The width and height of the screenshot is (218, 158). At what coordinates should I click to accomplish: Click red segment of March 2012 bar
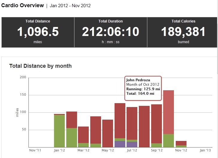[x=83, y=135]
